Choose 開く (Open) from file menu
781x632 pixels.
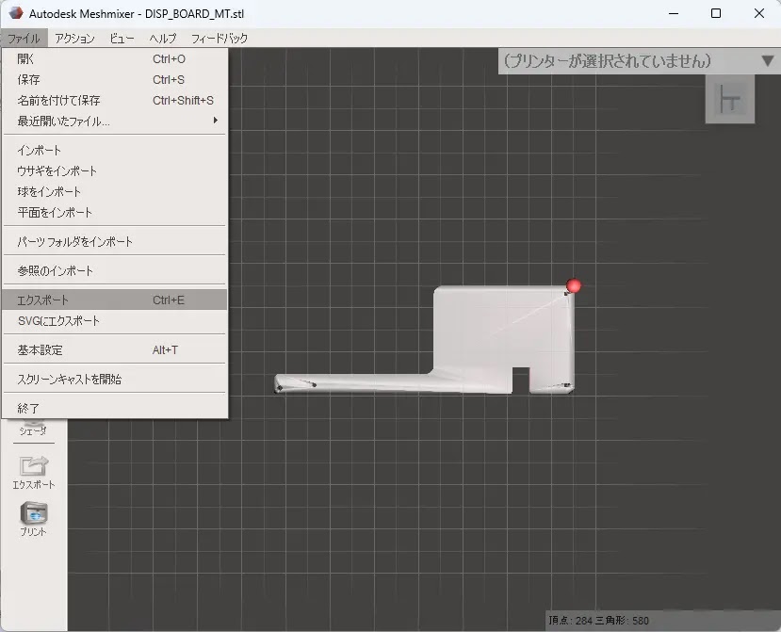point(115,58)
